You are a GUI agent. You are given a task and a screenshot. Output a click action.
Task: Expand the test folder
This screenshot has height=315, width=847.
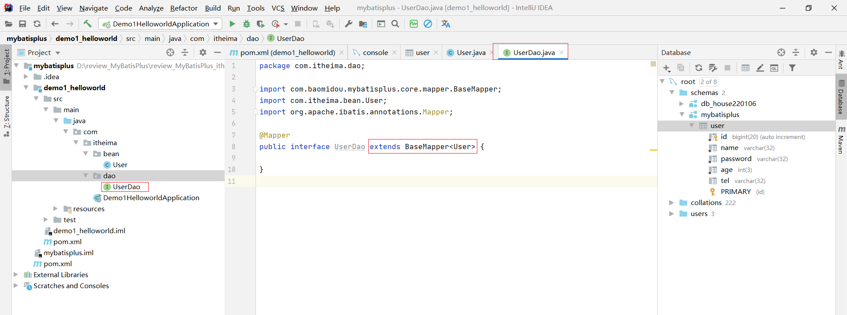46,220
